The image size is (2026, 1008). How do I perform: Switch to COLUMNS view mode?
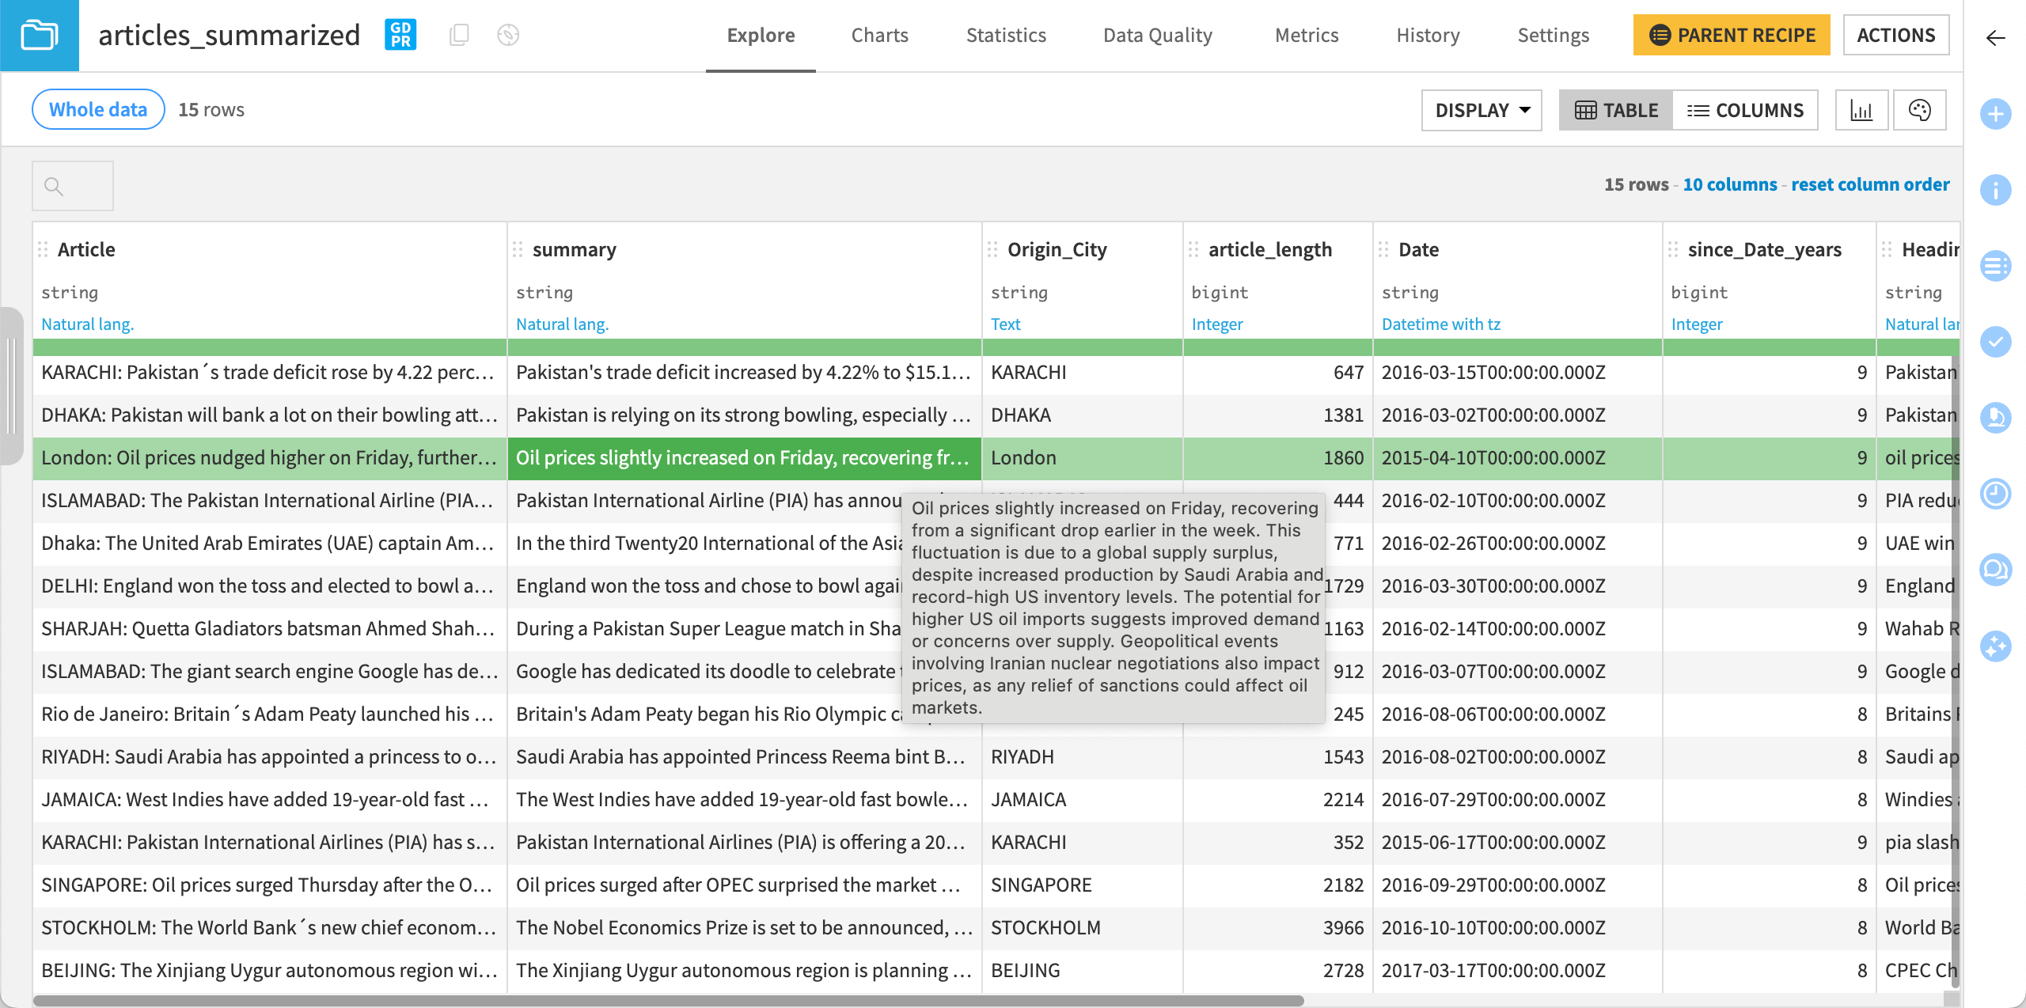tap(1746, 110)
